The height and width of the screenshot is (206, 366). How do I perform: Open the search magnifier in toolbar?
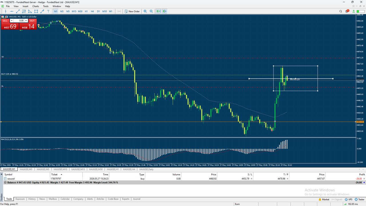click(x=341, y=11)
